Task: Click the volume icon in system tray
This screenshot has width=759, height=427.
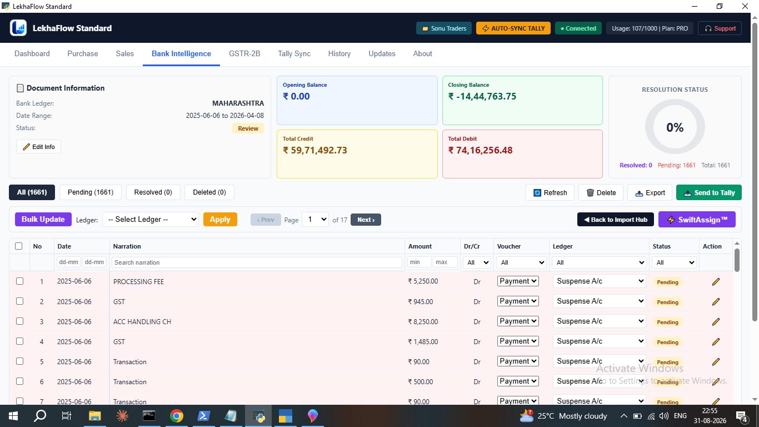Action: (663, 416)
